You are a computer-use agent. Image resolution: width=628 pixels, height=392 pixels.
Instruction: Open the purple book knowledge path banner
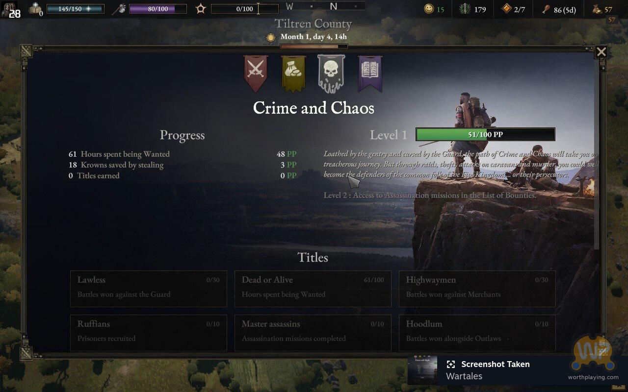[370, 73]
